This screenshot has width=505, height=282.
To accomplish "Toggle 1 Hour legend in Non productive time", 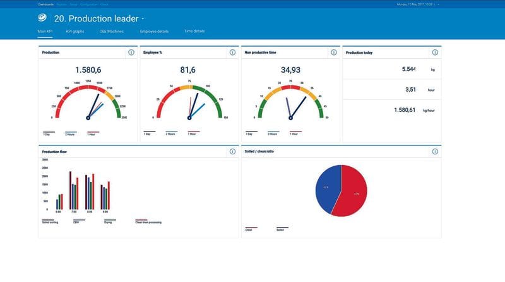I will [295, 133].
